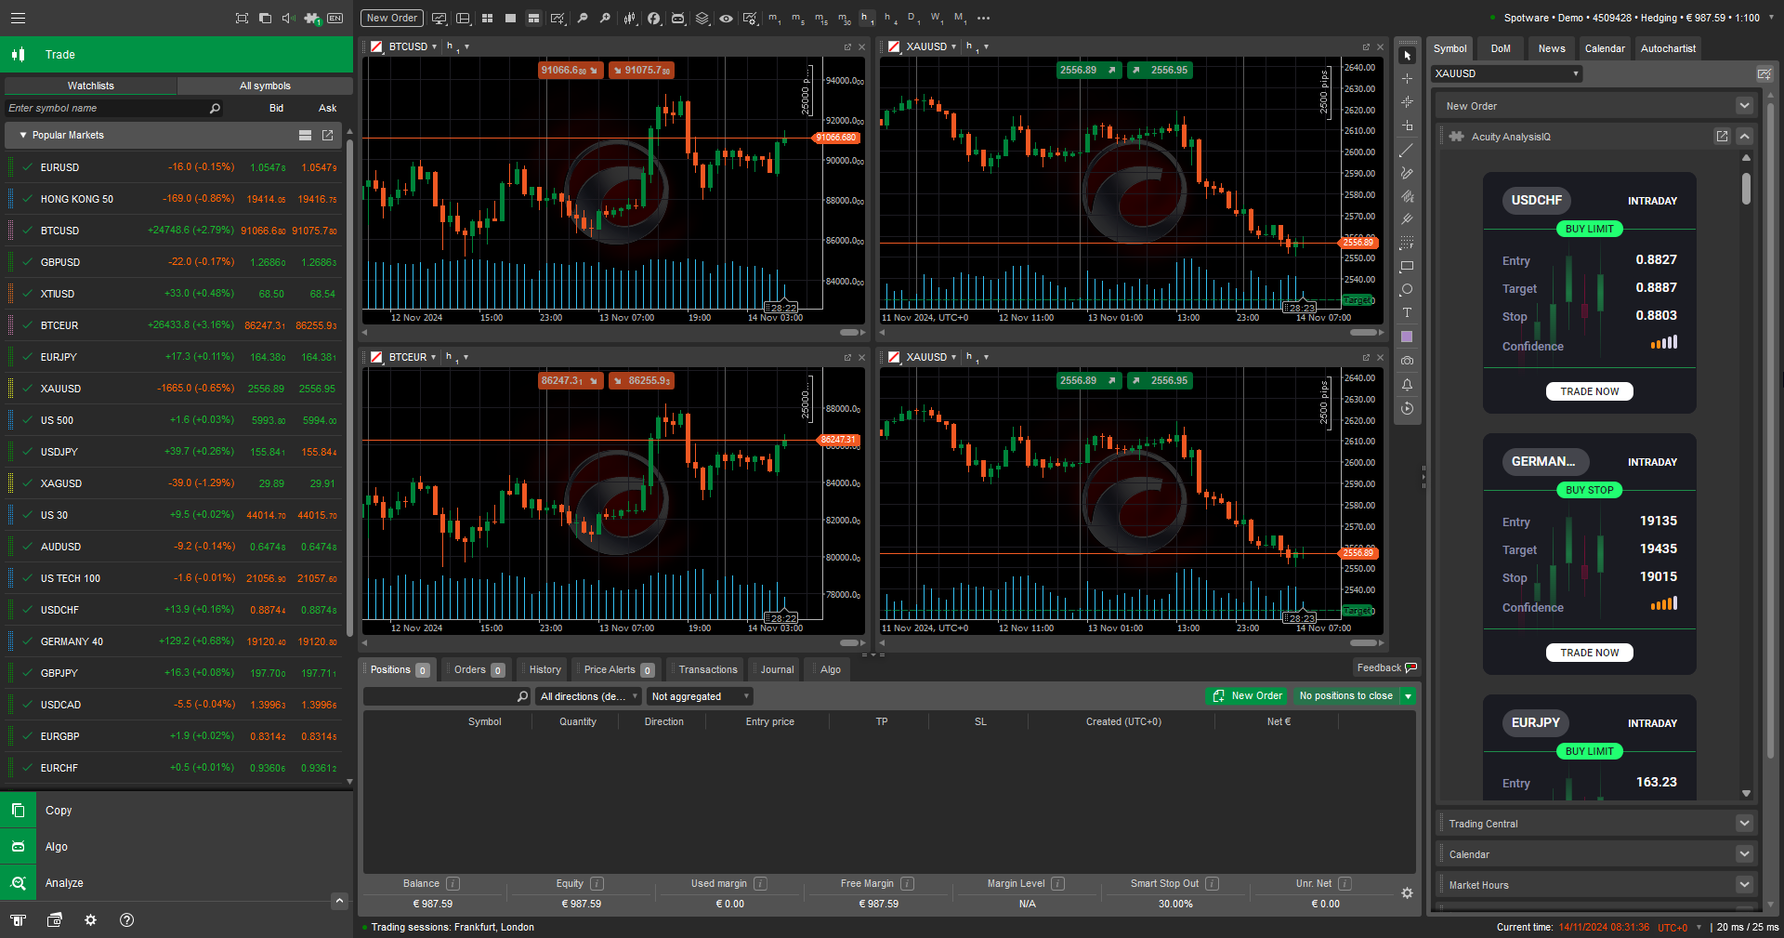Open settings gear at bottom left
1784x938 pixels.
(x=90, y=919)
